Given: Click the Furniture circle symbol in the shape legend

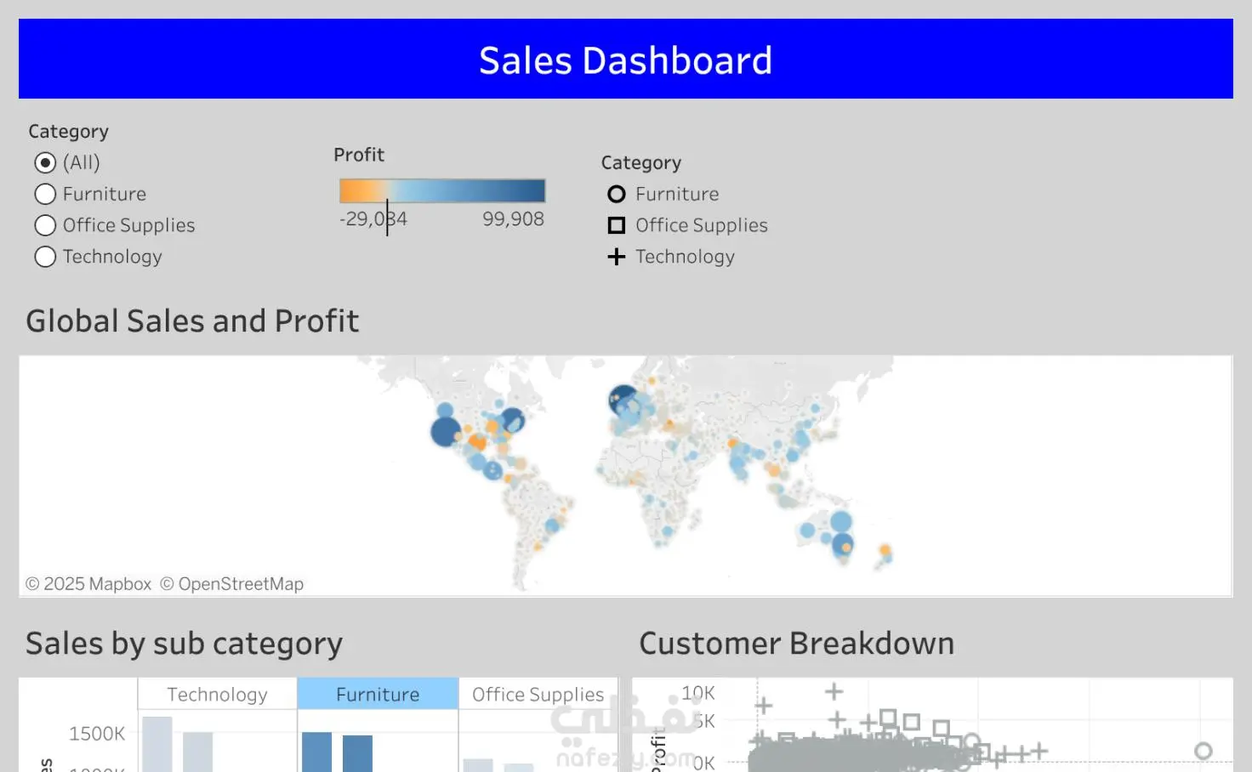Looking at the screenshot, I should [617, 194].
